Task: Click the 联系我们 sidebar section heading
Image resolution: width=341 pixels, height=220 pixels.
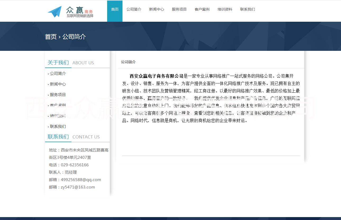Action: click(x=58, y=137)
